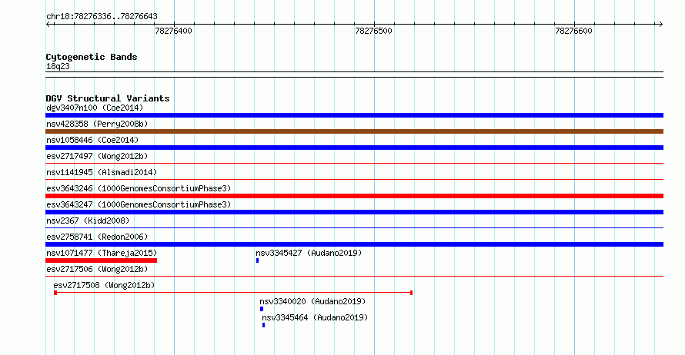Click the brown bar for nsv428358

click(354, 131)
